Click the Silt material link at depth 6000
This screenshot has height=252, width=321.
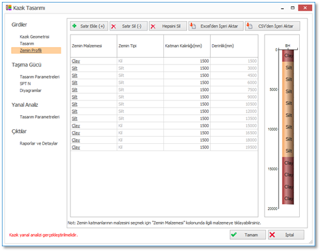(x=74, y=83)
